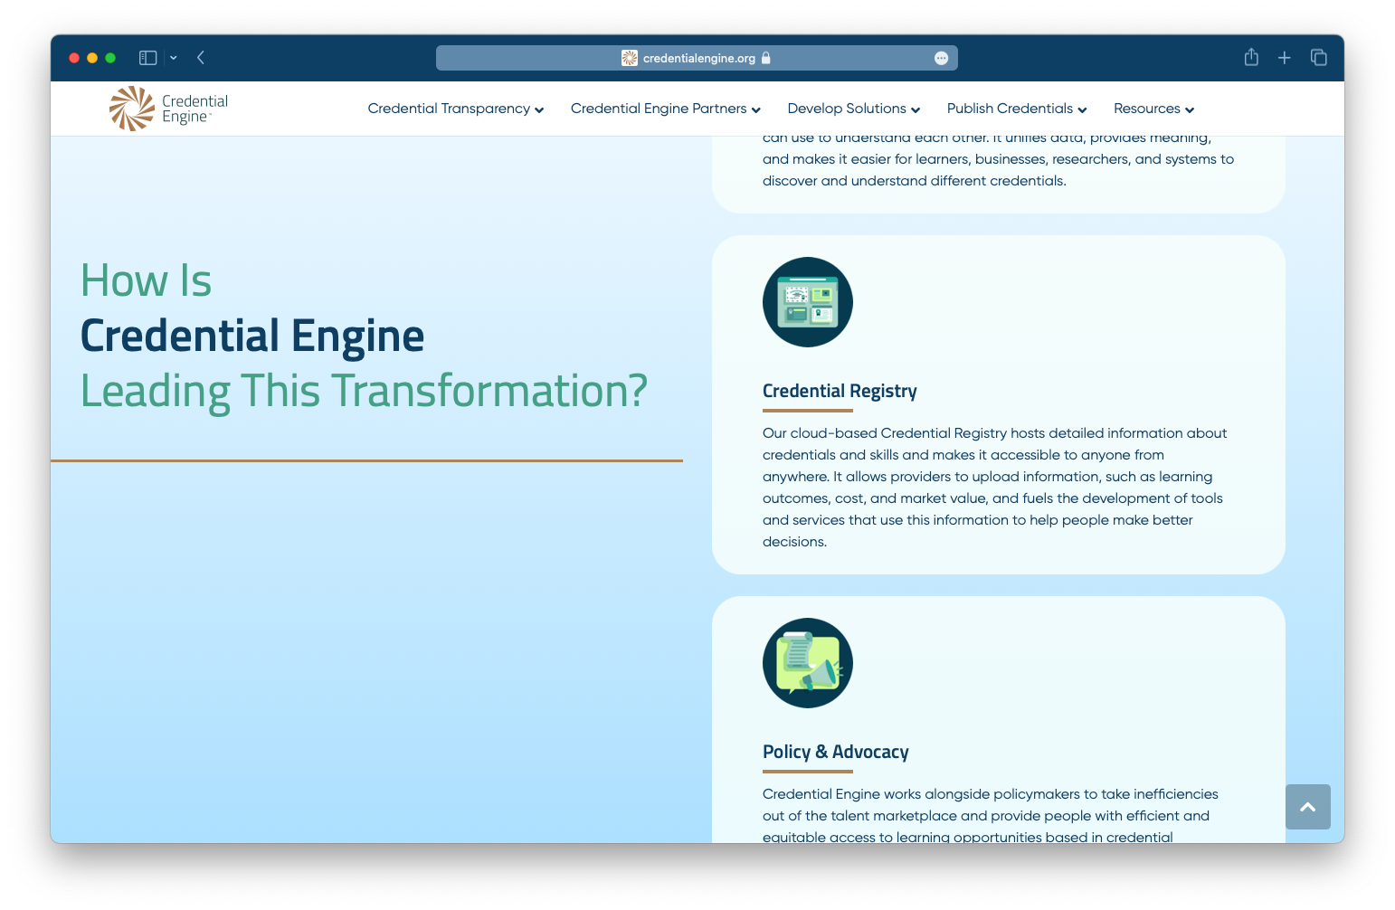The height and width of the screenshot is (910, 1395).
Task: Click the Policy & Advocacy heading
Action: [836, 752]
